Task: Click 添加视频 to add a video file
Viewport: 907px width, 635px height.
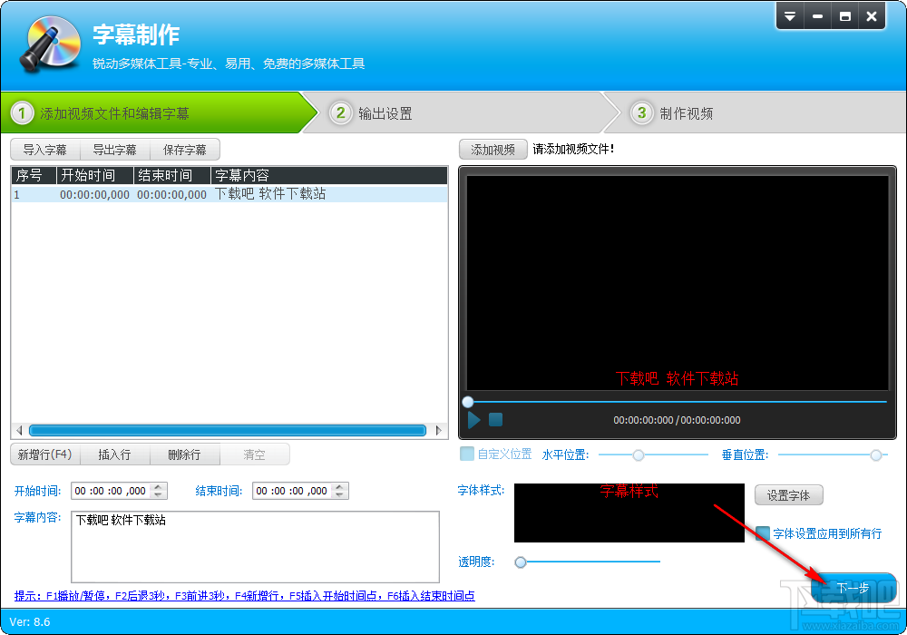Action: pyautogui.click(x=493, y=149)
